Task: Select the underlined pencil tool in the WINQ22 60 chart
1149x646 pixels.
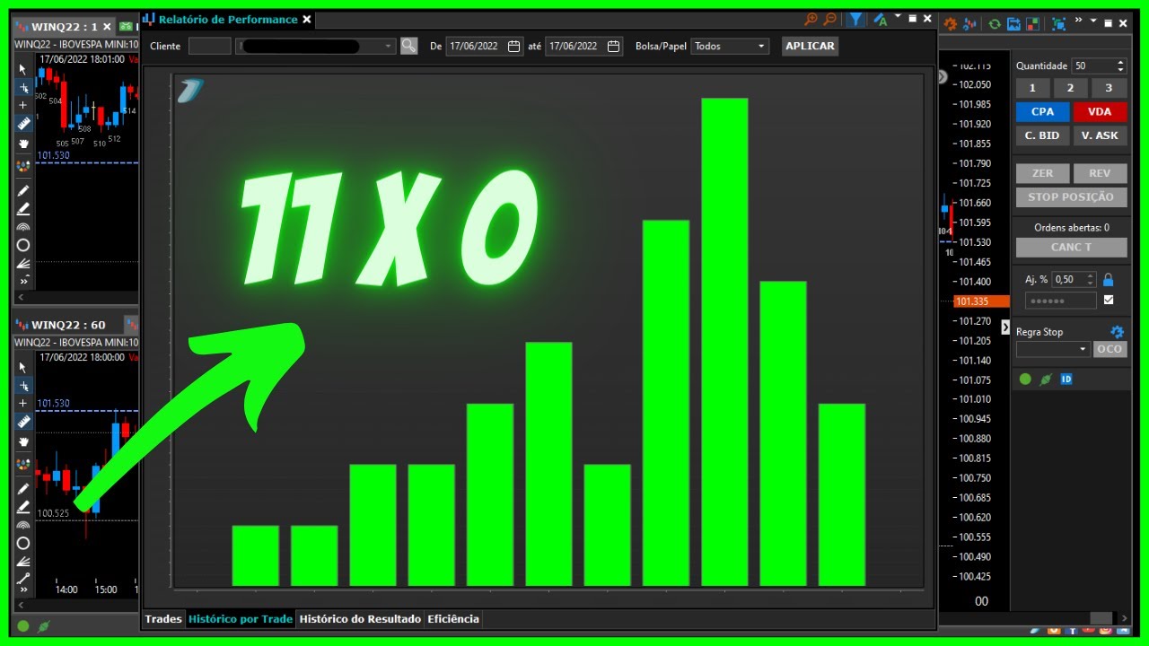Action: coord(23,507)
